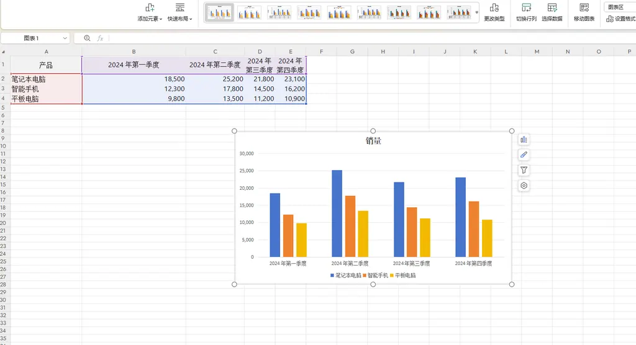Click 更改类型 chart type button
The image size is (636, 345).
pos(494,12)
